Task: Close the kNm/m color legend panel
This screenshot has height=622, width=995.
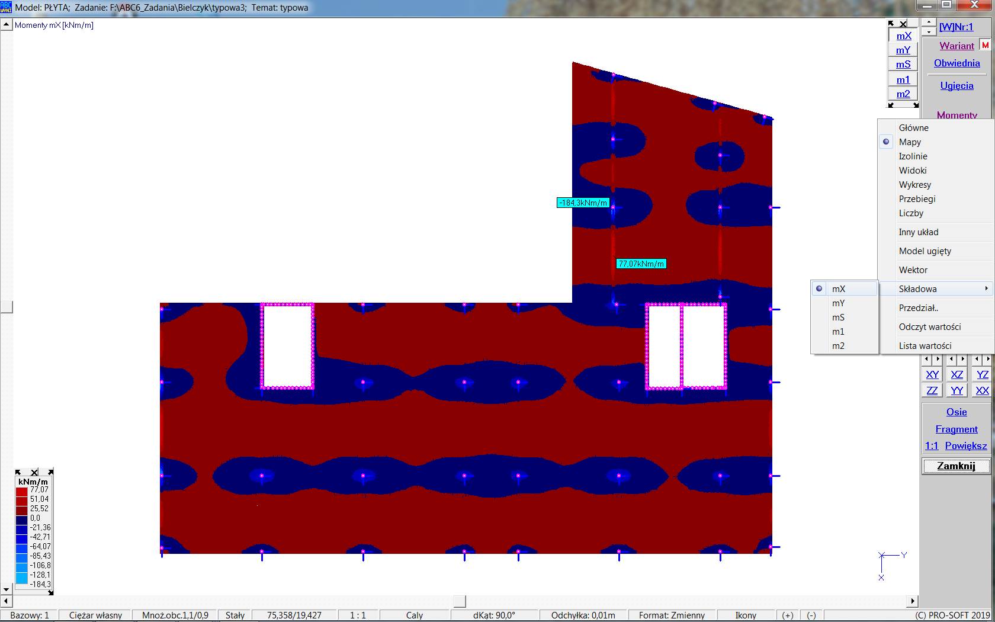Action: tap(34, 472)
